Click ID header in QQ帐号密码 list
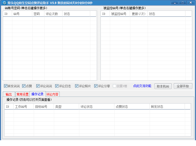Screen dimensions: 196x146 coord(7,14)
